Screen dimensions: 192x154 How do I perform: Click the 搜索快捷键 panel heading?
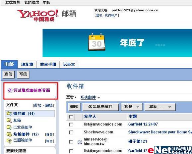(16, 151)
